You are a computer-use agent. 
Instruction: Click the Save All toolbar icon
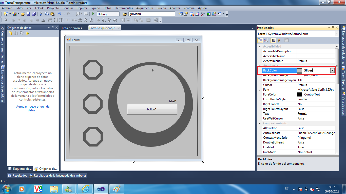(x=34, y=14)
